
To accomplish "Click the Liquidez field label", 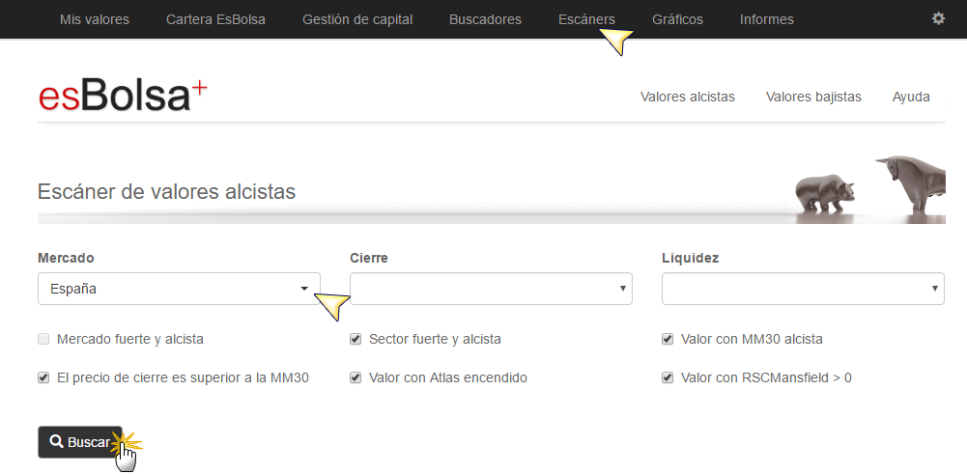I will click(x=690, y=258).
